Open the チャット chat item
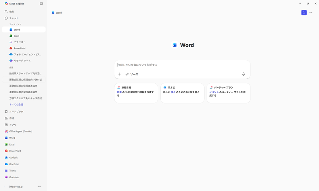Screen dimensions: 319x191 coord(24,18)
